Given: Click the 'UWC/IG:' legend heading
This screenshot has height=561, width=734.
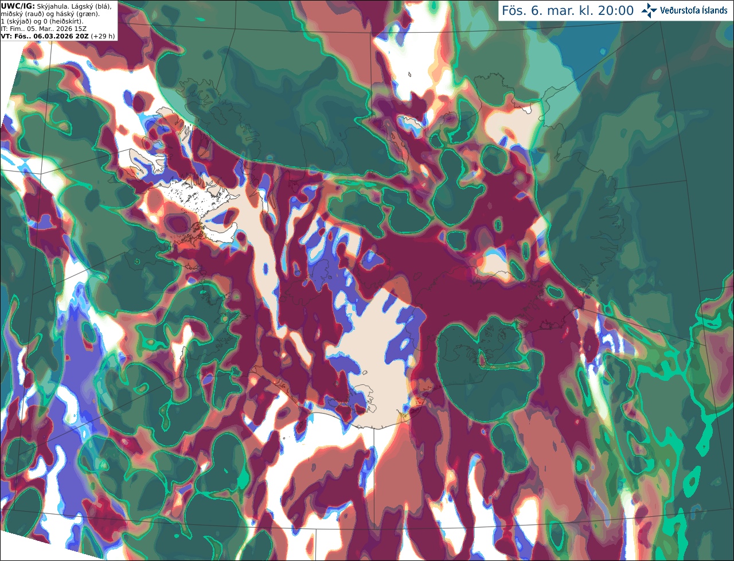Looking at the screenshot, I should (18, 6).
